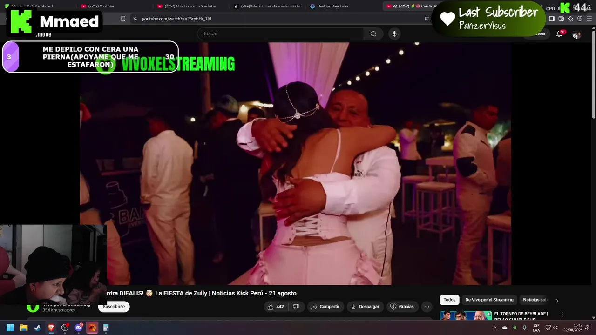
Task: Click the video title La FIESTA de Zully
Action: tap(202, 293)
